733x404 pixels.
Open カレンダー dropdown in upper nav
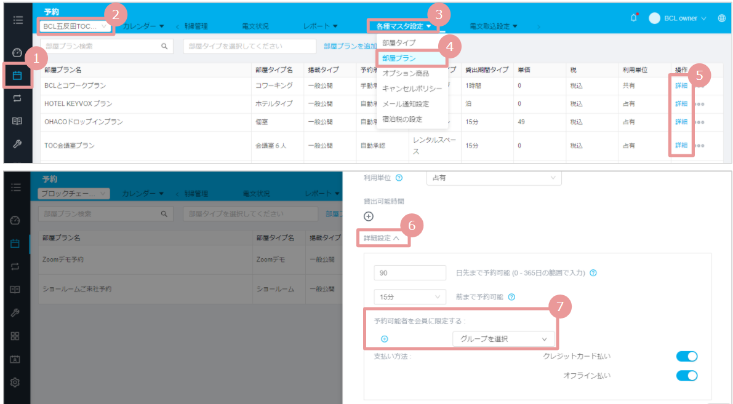tap(143, 26)
